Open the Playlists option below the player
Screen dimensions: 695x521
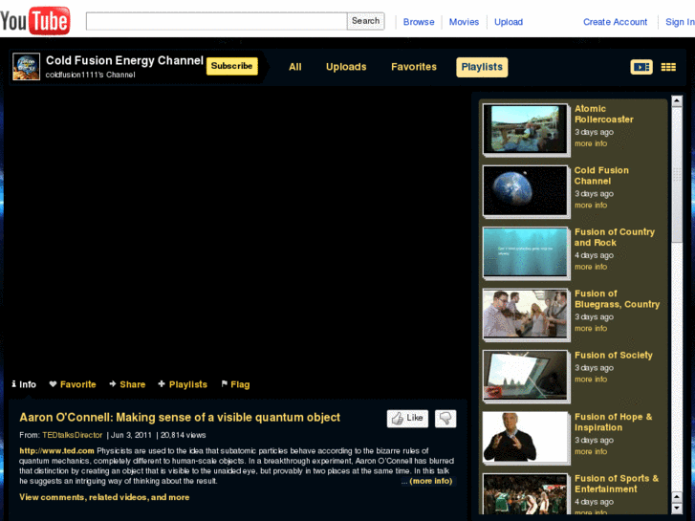click(183, 384)
